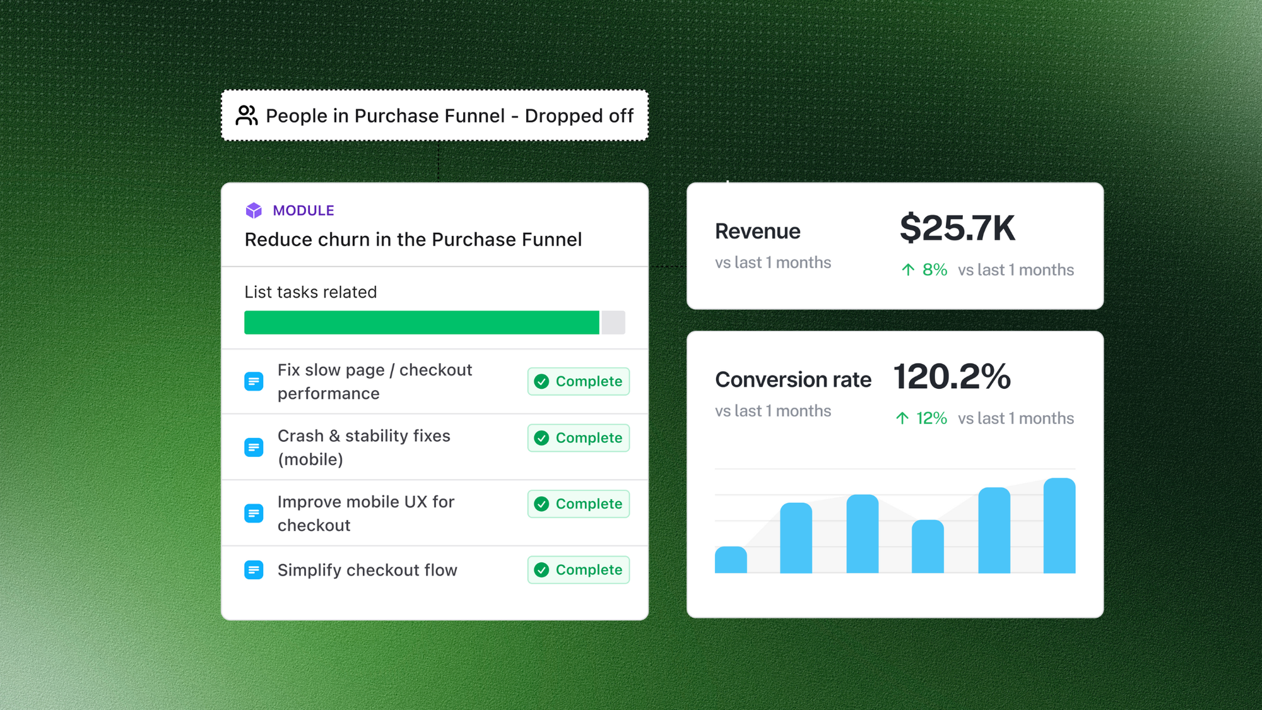Click the people icon in funnel label
The height and width of the screenshot is (710, 1262).
[x=247, y=115]
